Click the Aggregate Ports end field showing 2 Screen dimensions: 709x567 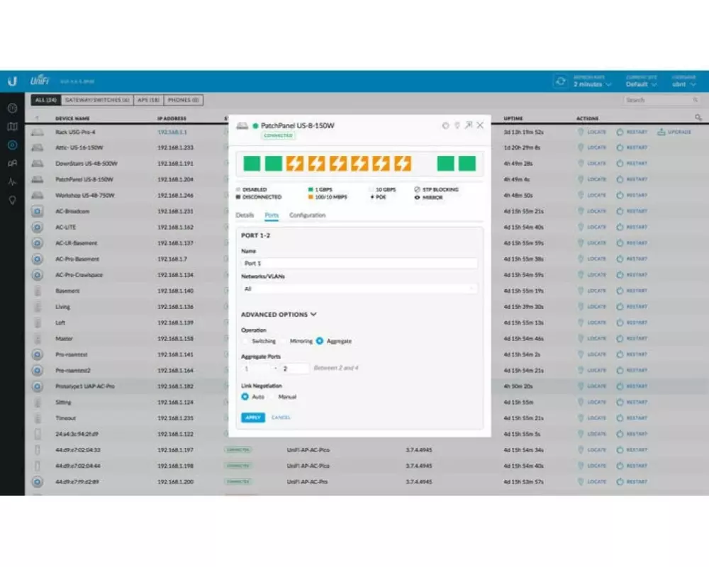click(x=294, y=369)
